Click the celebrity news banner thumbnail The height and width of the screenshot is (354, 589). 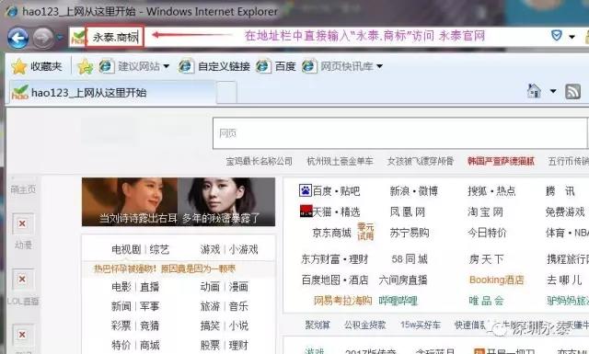point(179,202)
